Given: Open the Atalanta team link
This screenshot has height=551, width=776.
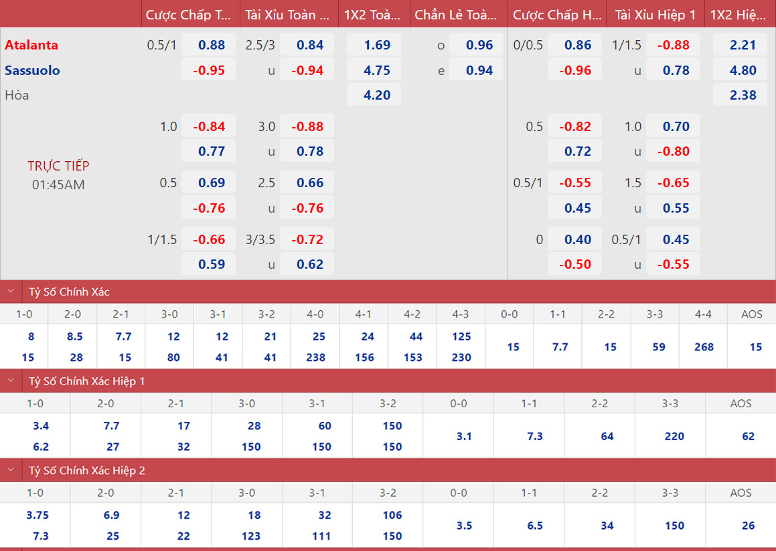Looking at the screenshot, I should [31, 45].
